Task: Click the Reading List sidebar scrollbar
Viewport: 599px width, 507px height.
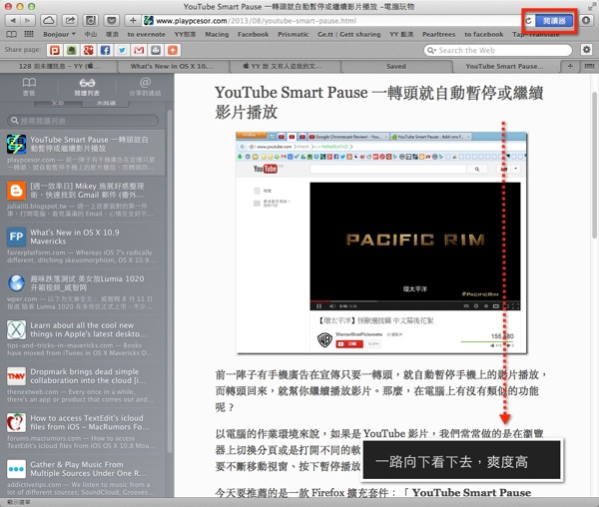Action: click(x=170, y=280)
